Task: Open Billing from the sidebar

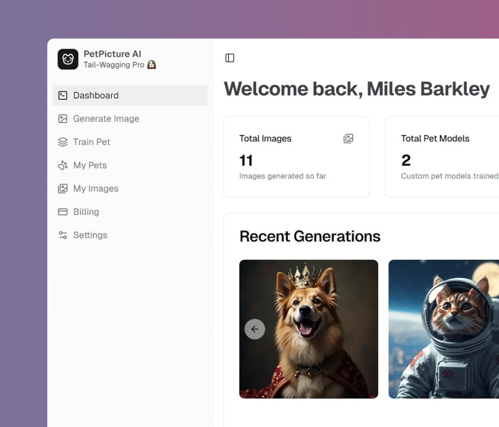Action: pyautogui.click(x=86, y=212)
